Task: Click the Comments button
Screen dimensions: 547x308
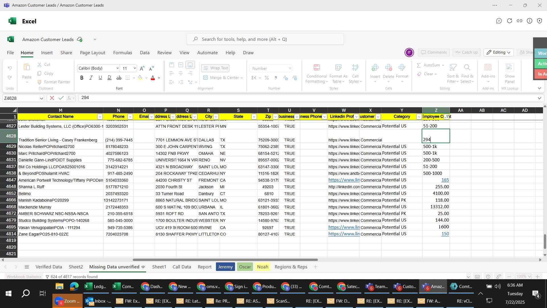Action: point(434,52)
